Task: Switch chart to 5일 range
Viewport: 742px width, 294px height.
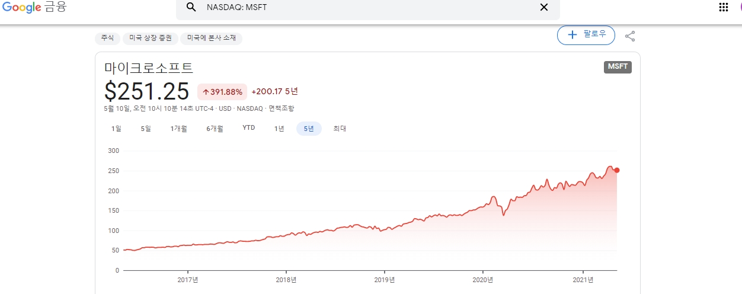Action: 146,129
